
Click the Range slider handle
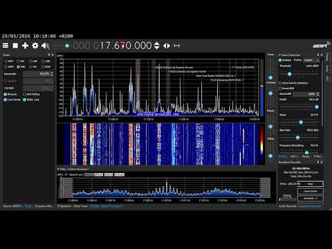pyautogui.click(x=270, y=127)
